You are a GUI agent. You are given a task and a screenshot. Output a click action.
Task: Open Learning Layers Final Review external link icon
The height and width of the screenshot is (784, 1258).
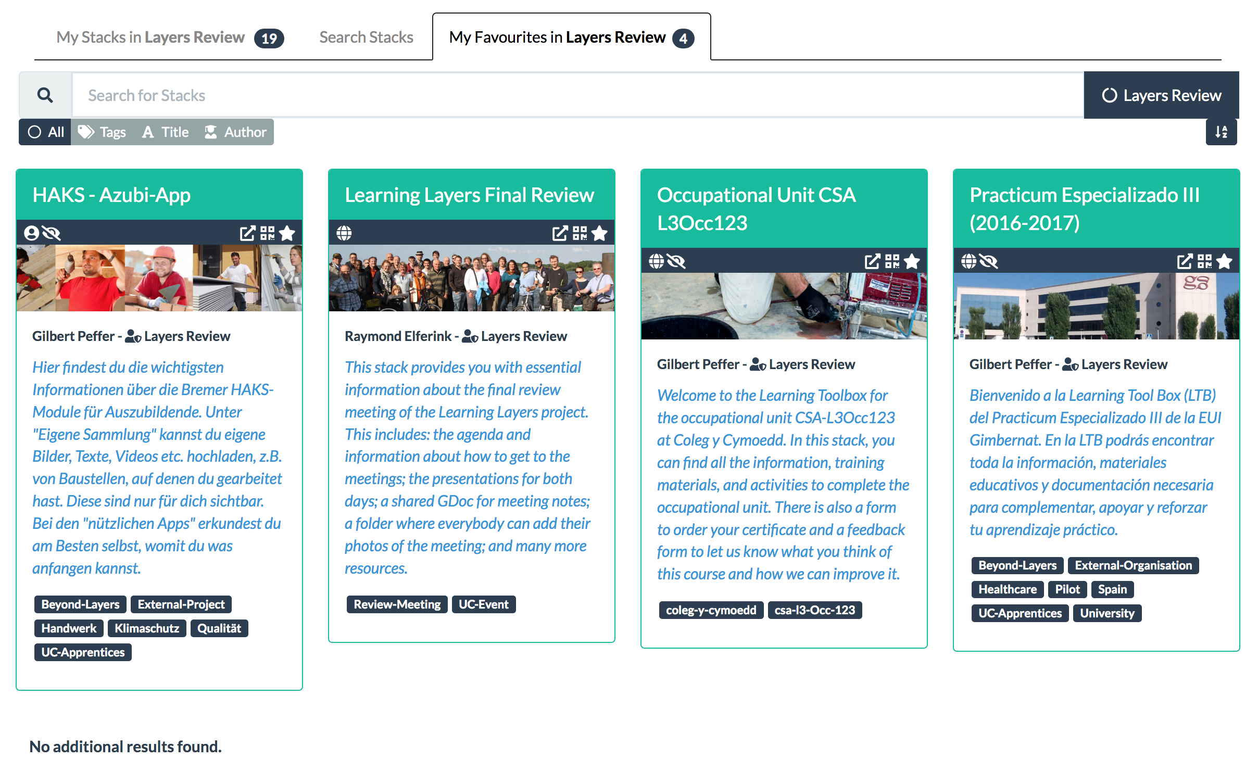coord(560,233)
